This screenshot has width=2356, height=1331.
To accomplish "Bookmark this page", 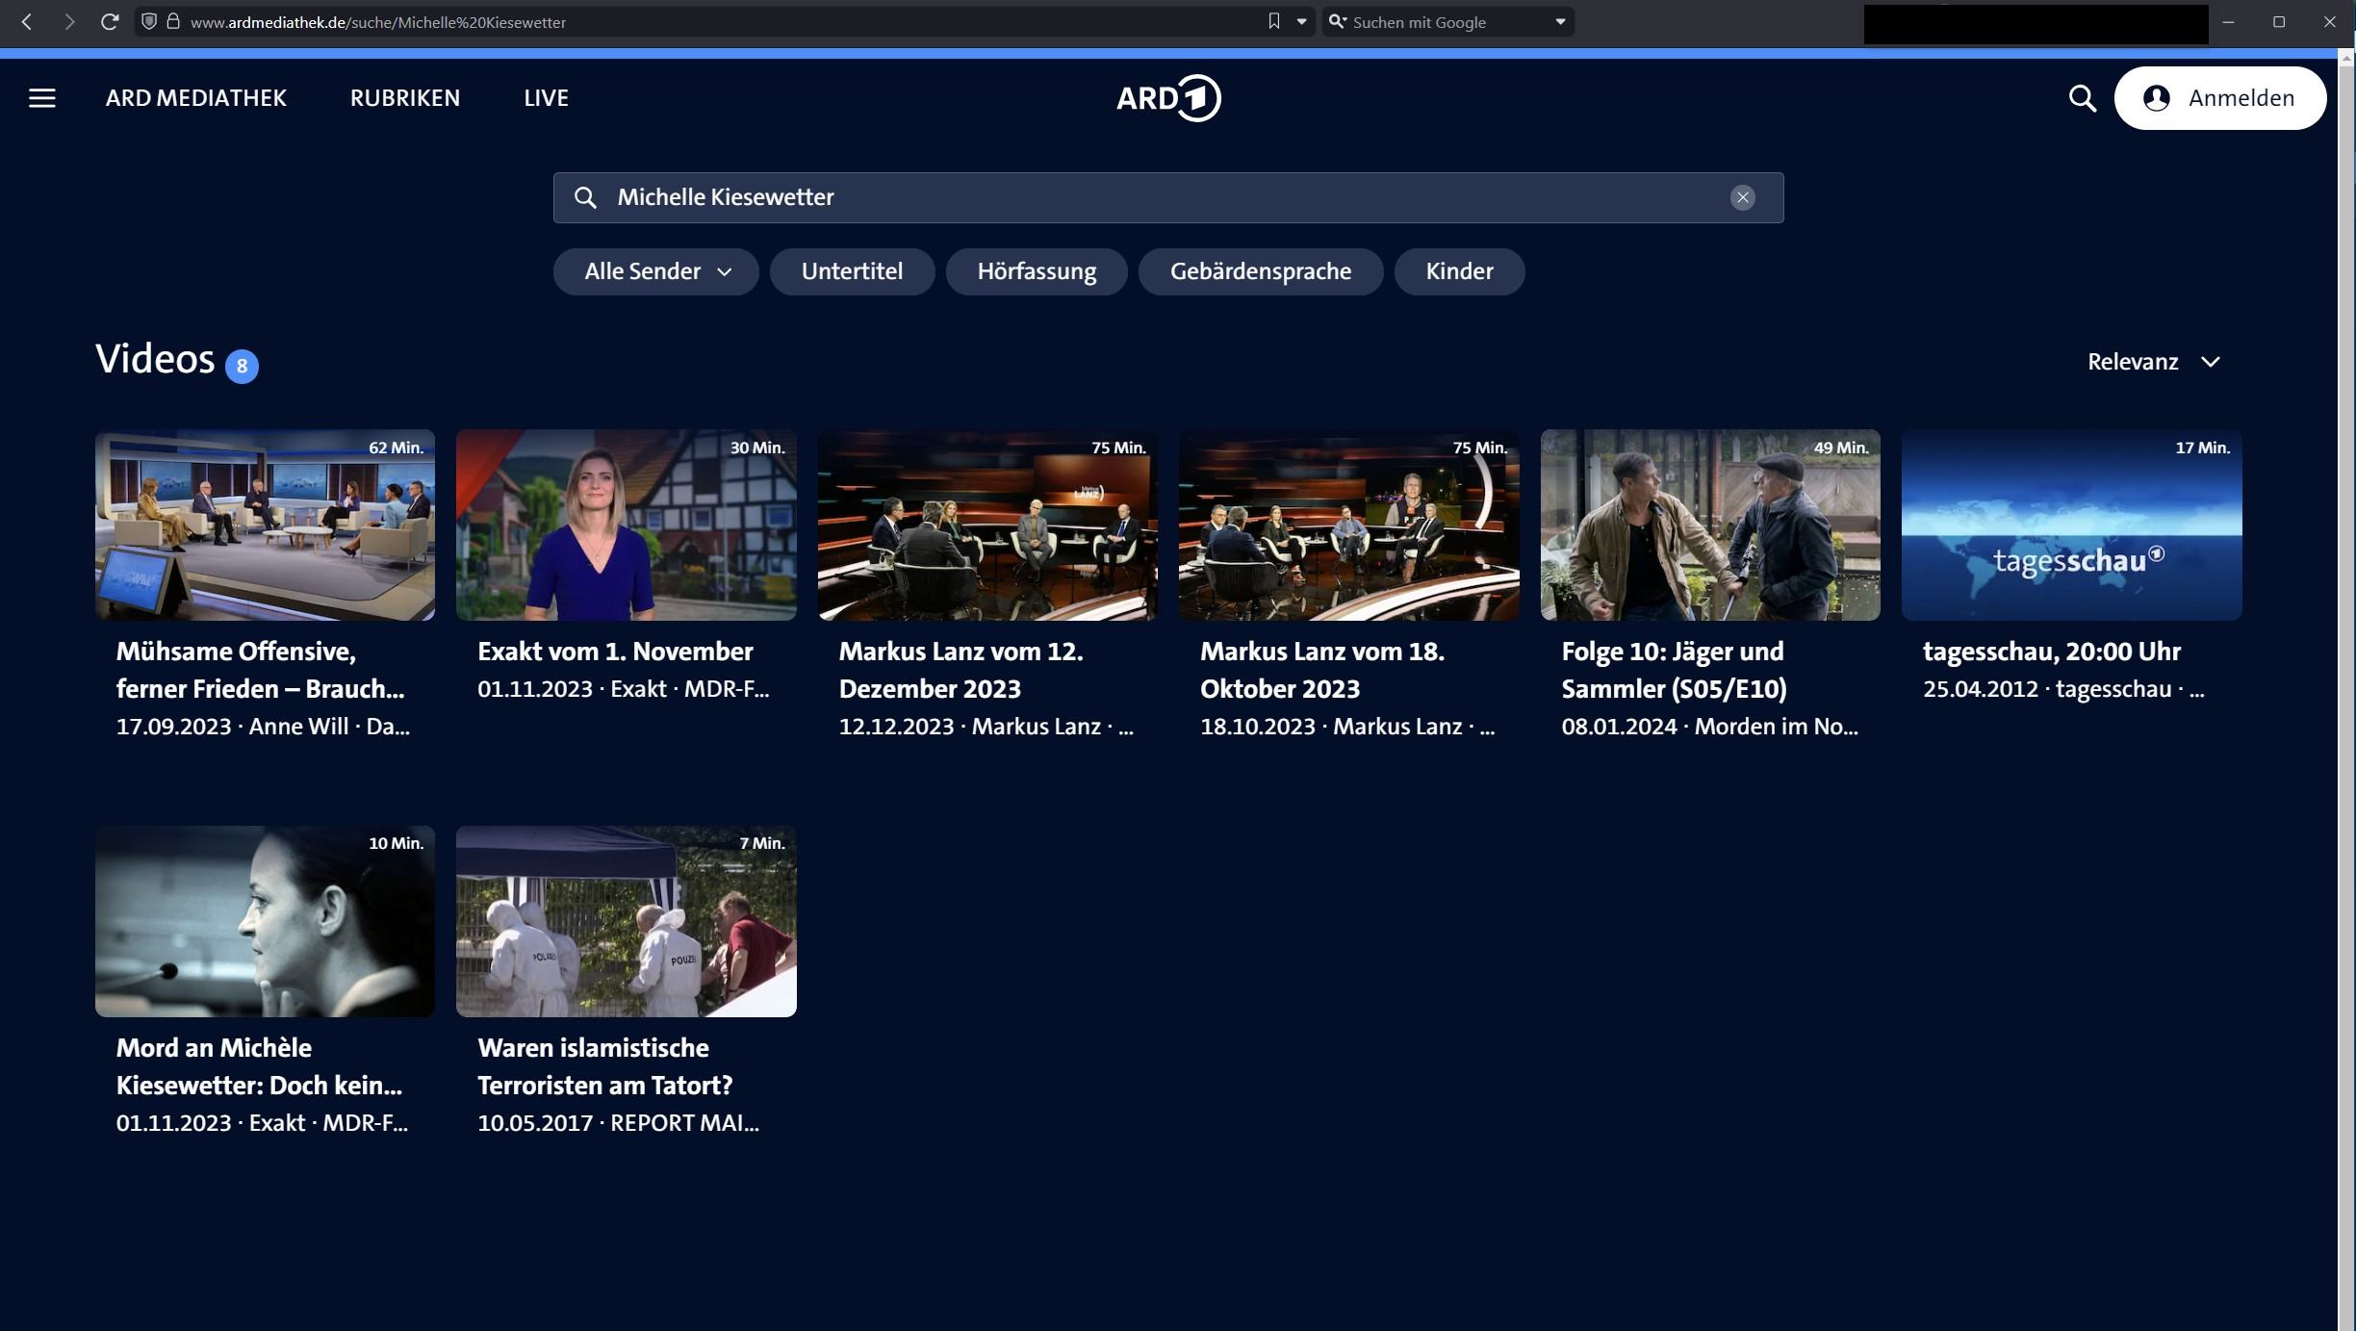I will click(x=1274, y=21).
